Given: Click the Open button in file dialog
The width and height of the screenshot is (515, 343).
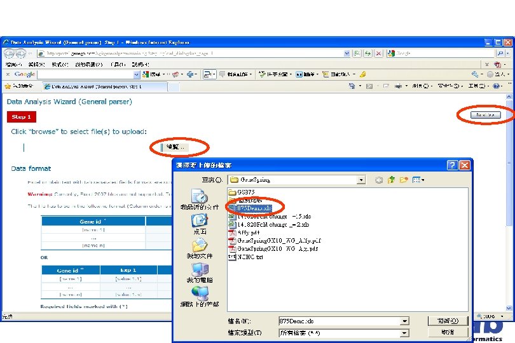Looking at the screenshot, I should 448,321.
